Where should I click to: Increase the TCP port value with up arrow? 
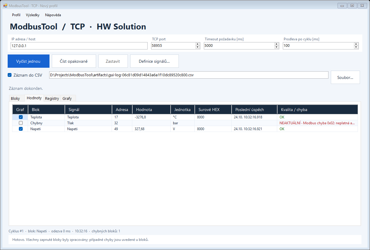pos(198,44)
